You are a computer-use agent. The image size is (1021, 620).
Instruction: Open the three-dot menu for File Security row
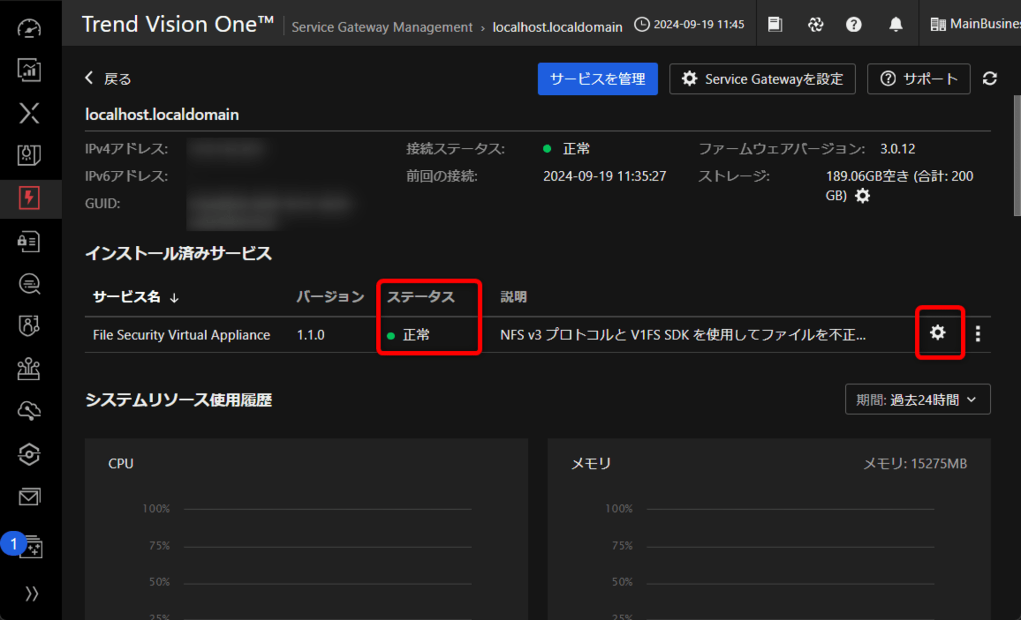(978, 333)
